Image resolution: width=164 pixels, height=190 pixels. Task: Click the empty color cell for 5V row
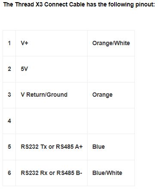pos(111,69)
